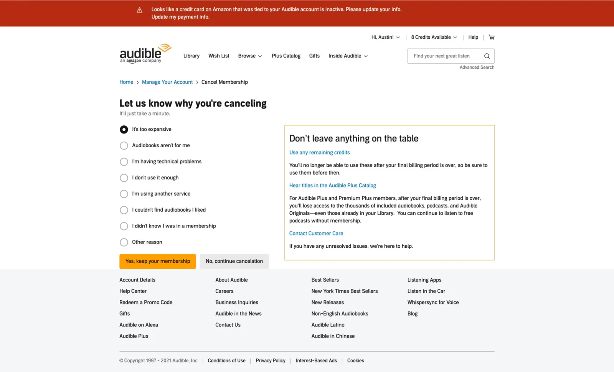Select "Audiobooks aren't for me" radio option

(124, 146)
